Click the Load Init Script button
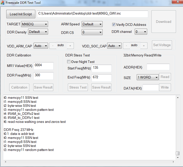183x167 pixels. [x=21, y=14]
